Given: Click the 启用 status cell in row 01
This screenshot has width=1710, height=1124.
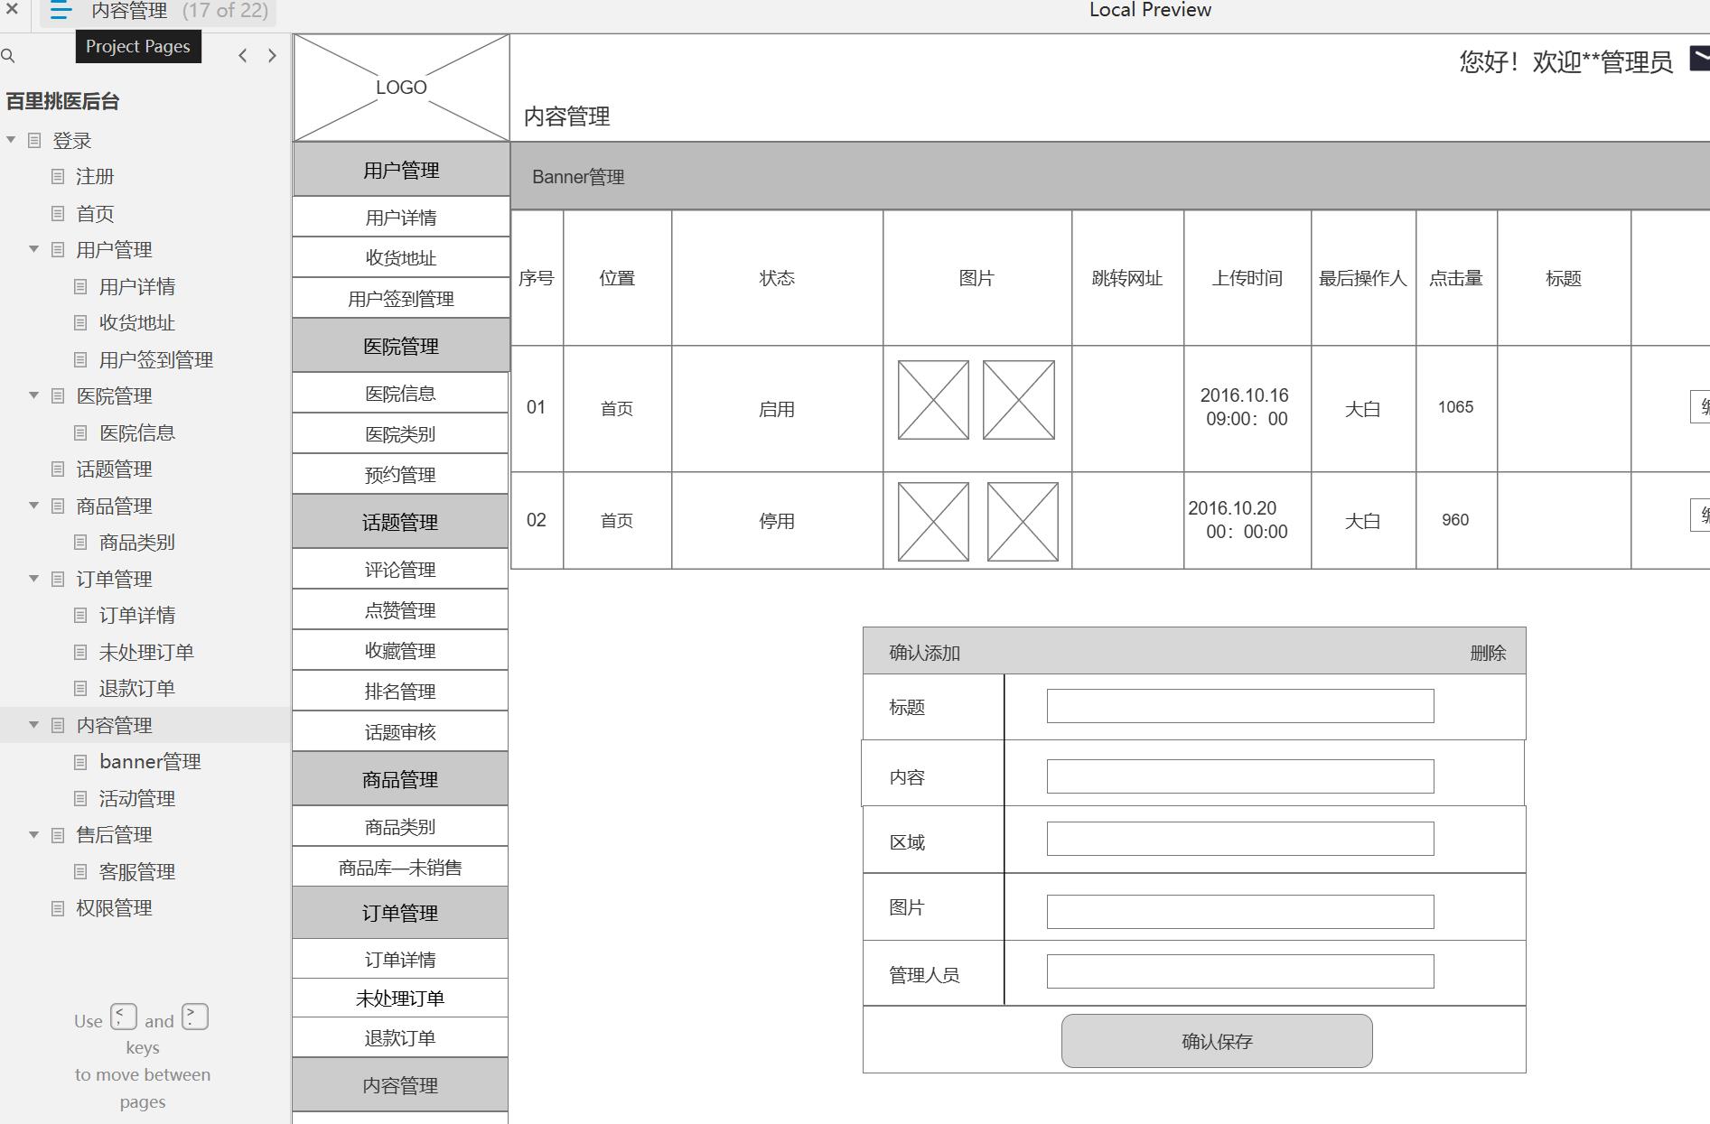Looking at the screenshot, I should 777,409.
